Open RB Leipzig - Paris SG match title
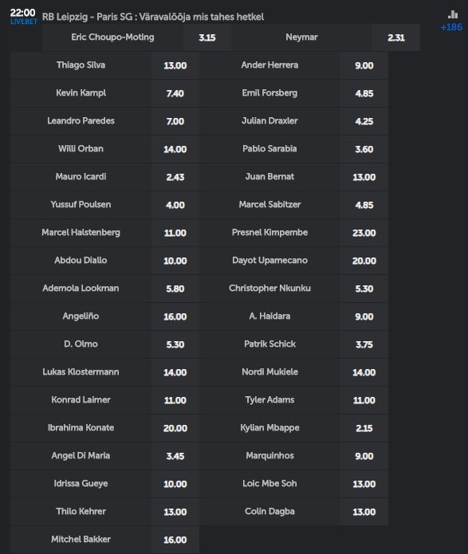The width and height of the screenshot is (468, 554). coord(88,17)
